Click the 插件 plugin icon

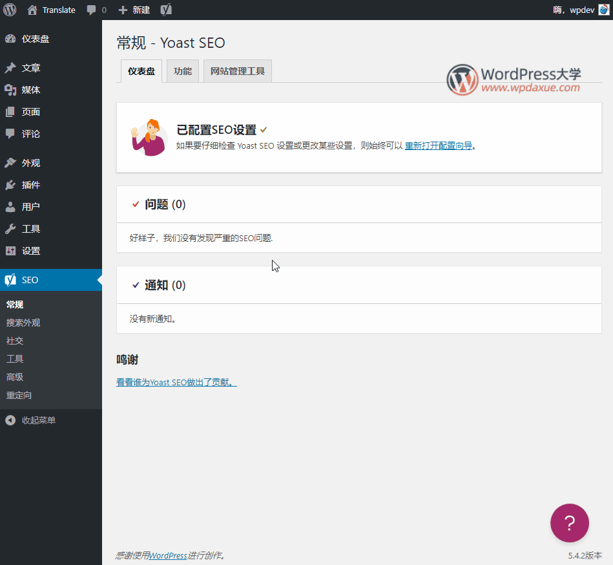tap(10, 185)
